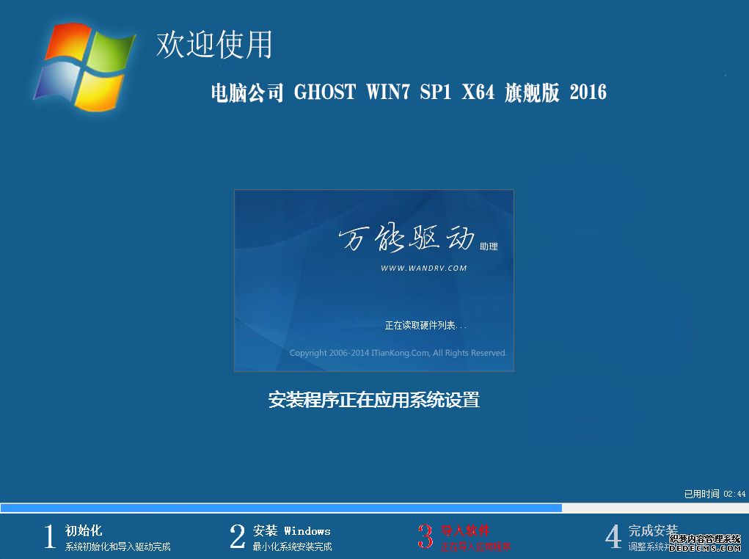Screen dimensions: 749x559
Task: Click the "已用时间 02:44" elapsed timer
Action: [715, 494]
